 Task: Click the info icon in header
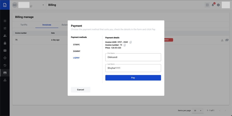coord(218,5)
